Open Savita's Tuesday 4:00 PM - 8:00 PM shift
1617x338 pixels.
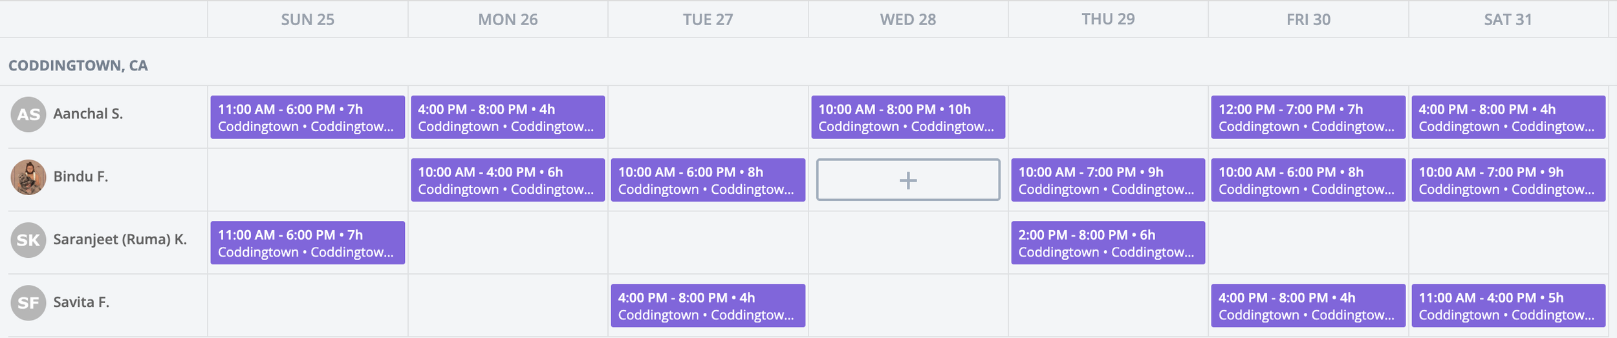coord(708,305)
